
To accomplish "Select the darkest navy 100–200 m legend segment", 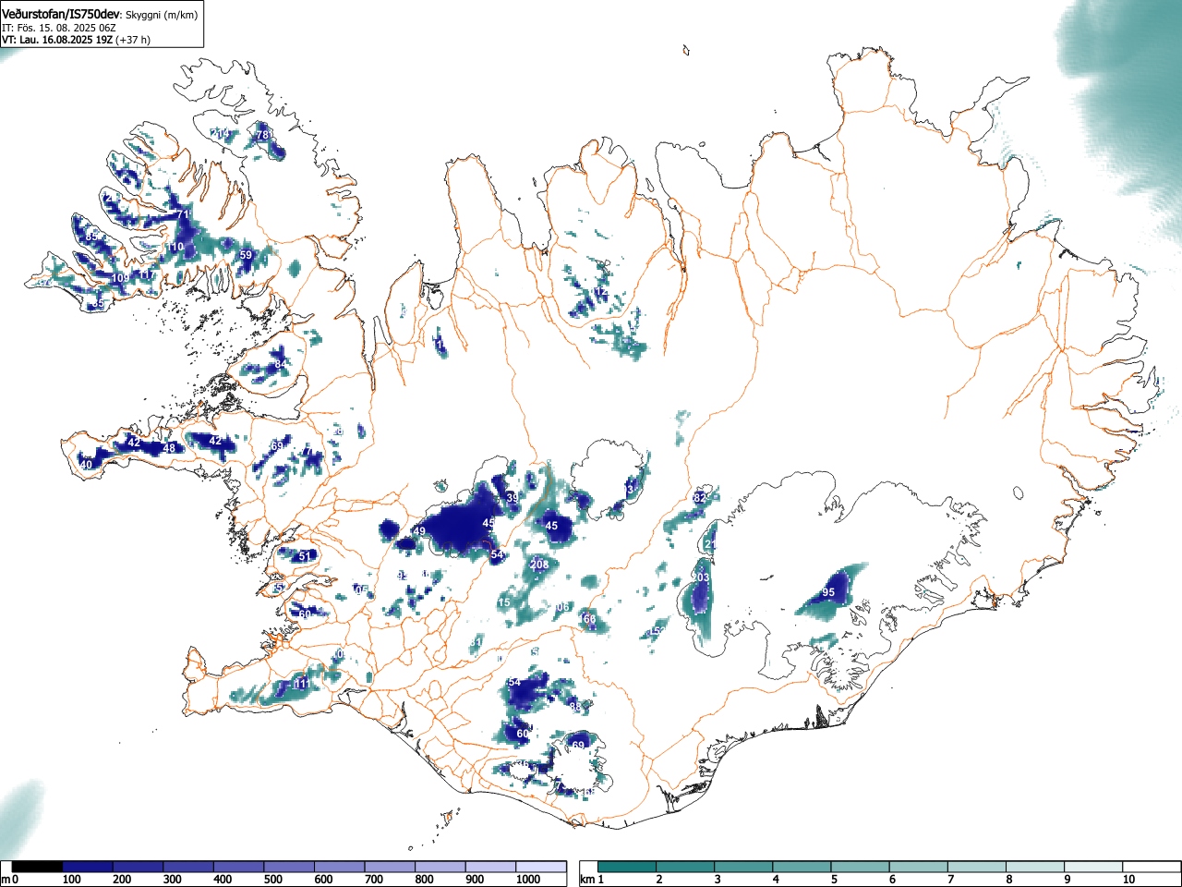I will pyautogui.click(x=88, y=867).
